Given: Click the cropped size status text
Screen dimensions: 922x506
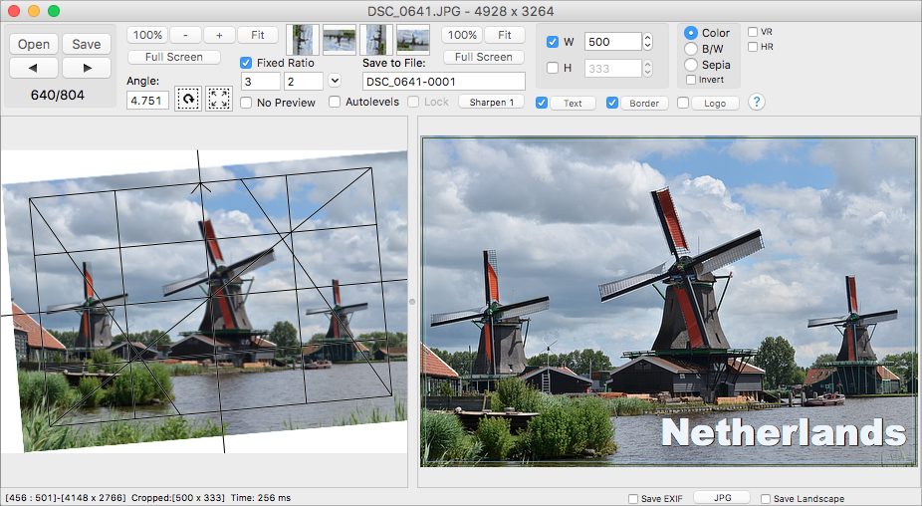Looking at the screenshot, I should 178,498.
